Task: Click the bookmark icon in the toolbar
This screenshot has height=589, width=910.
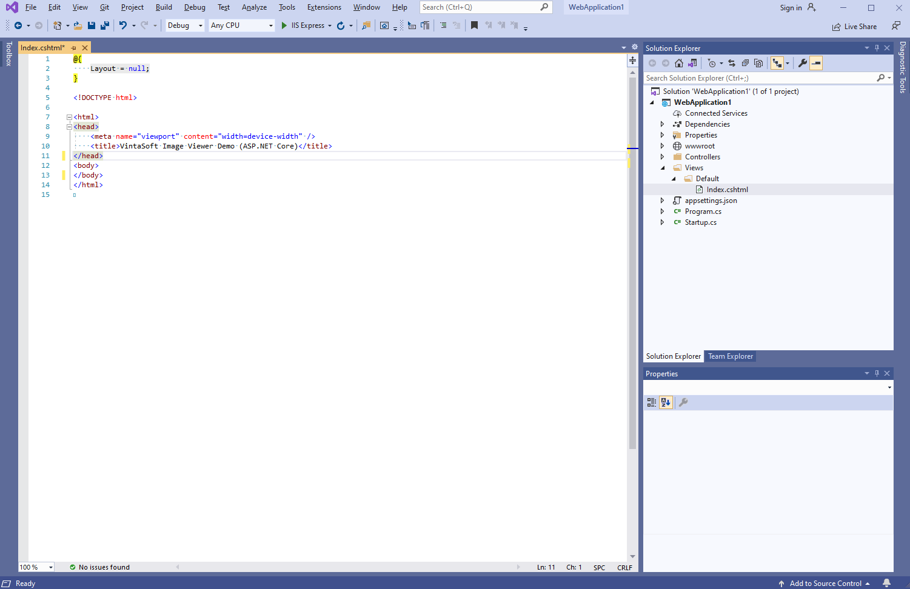Action: click(x=474, y=25)
